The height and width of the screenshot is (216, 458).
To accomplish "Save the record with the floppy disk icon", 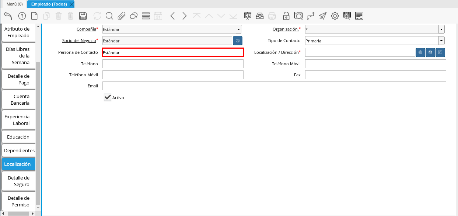I will point(83,16).
